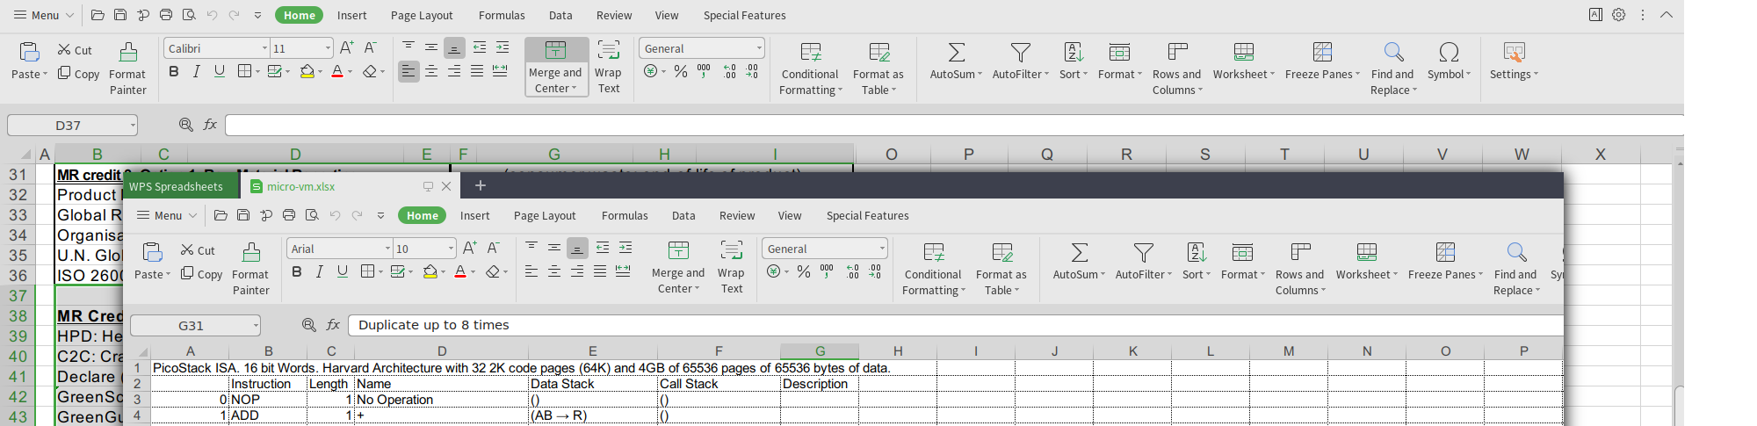Click the Cut button in the back window
The height and width of the screenshot is (426, 1757).
[x=75, y=50]
